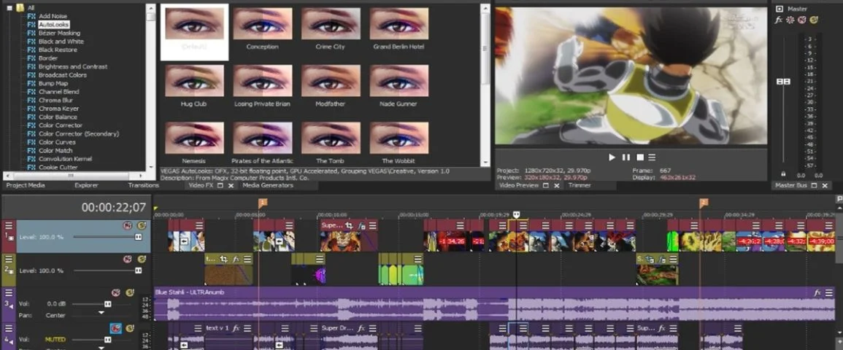Stop the video preview
Viewport: 843px width, 350px height.
pyautogui.click(x=640, y=157)
